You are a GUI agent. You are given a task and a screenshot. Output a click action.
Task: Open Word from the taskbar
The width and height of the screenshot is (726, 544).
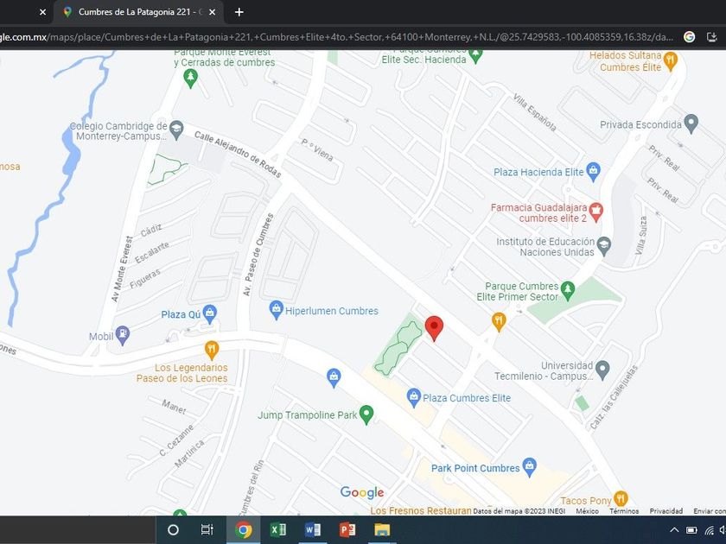pos(313,529)
